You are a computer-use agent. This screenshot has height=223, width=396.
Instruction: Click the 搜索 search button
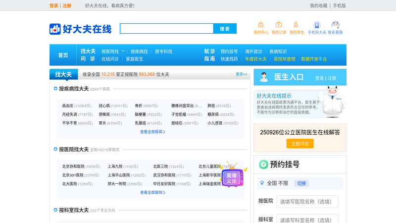point(225,29)
